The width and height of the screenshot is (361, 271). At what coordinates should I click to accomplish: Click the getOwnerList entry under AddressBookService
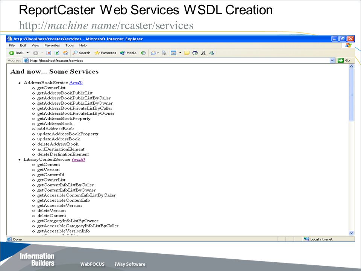pyautogui.click(x=52, y=88)
